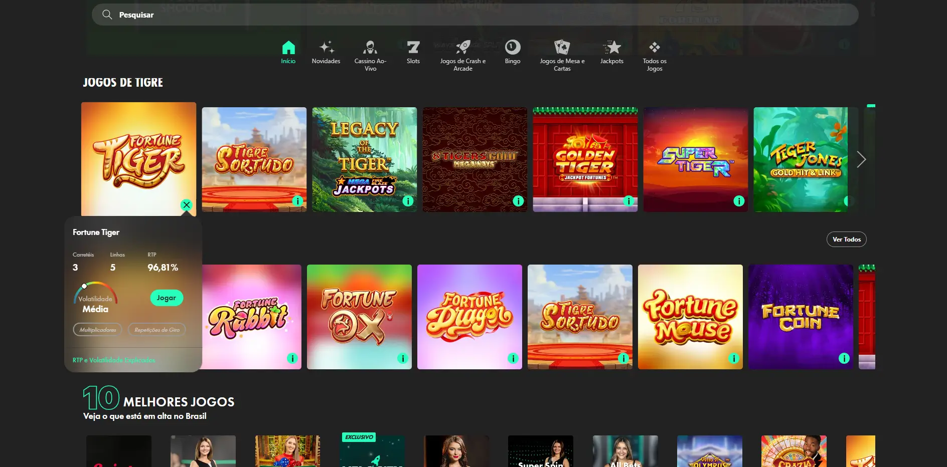The image size is (947, 467).
Task: Show info for Fortune Ox
Action: tap(403, 358)
